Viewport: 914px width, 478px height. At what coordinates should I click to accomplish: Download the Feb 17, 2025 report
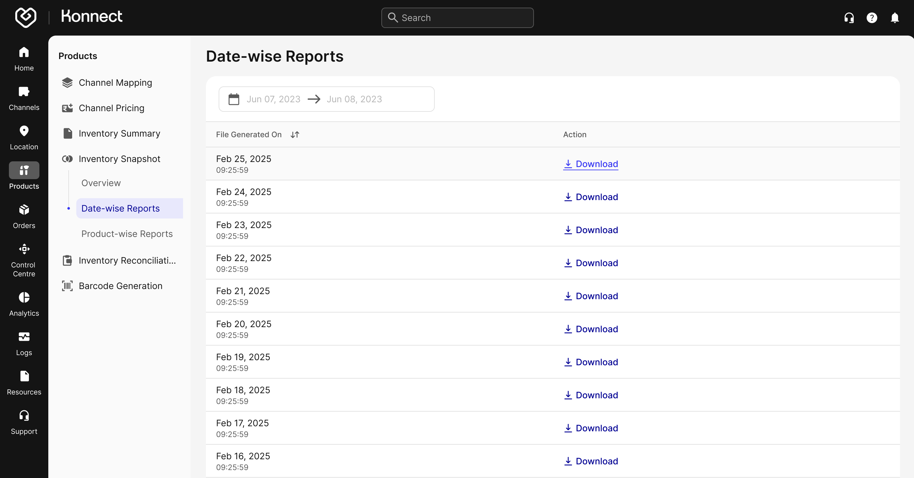click(x=591, y=428)
